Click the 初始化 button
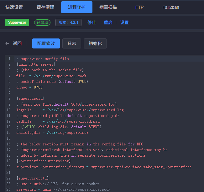204x192 pixels. tap(95, 43)
